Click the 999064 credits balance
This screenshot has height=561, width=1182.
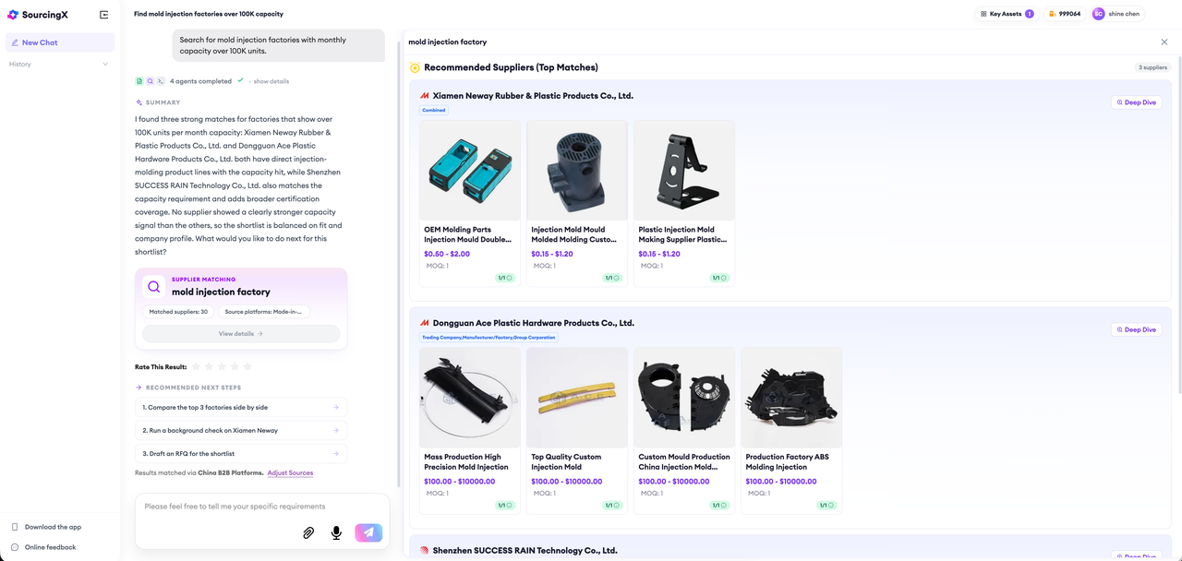point(1065,14)
